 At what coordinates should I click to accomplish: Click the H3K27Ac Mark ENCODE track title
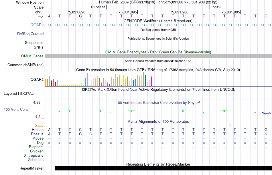[x=158, y=89]
